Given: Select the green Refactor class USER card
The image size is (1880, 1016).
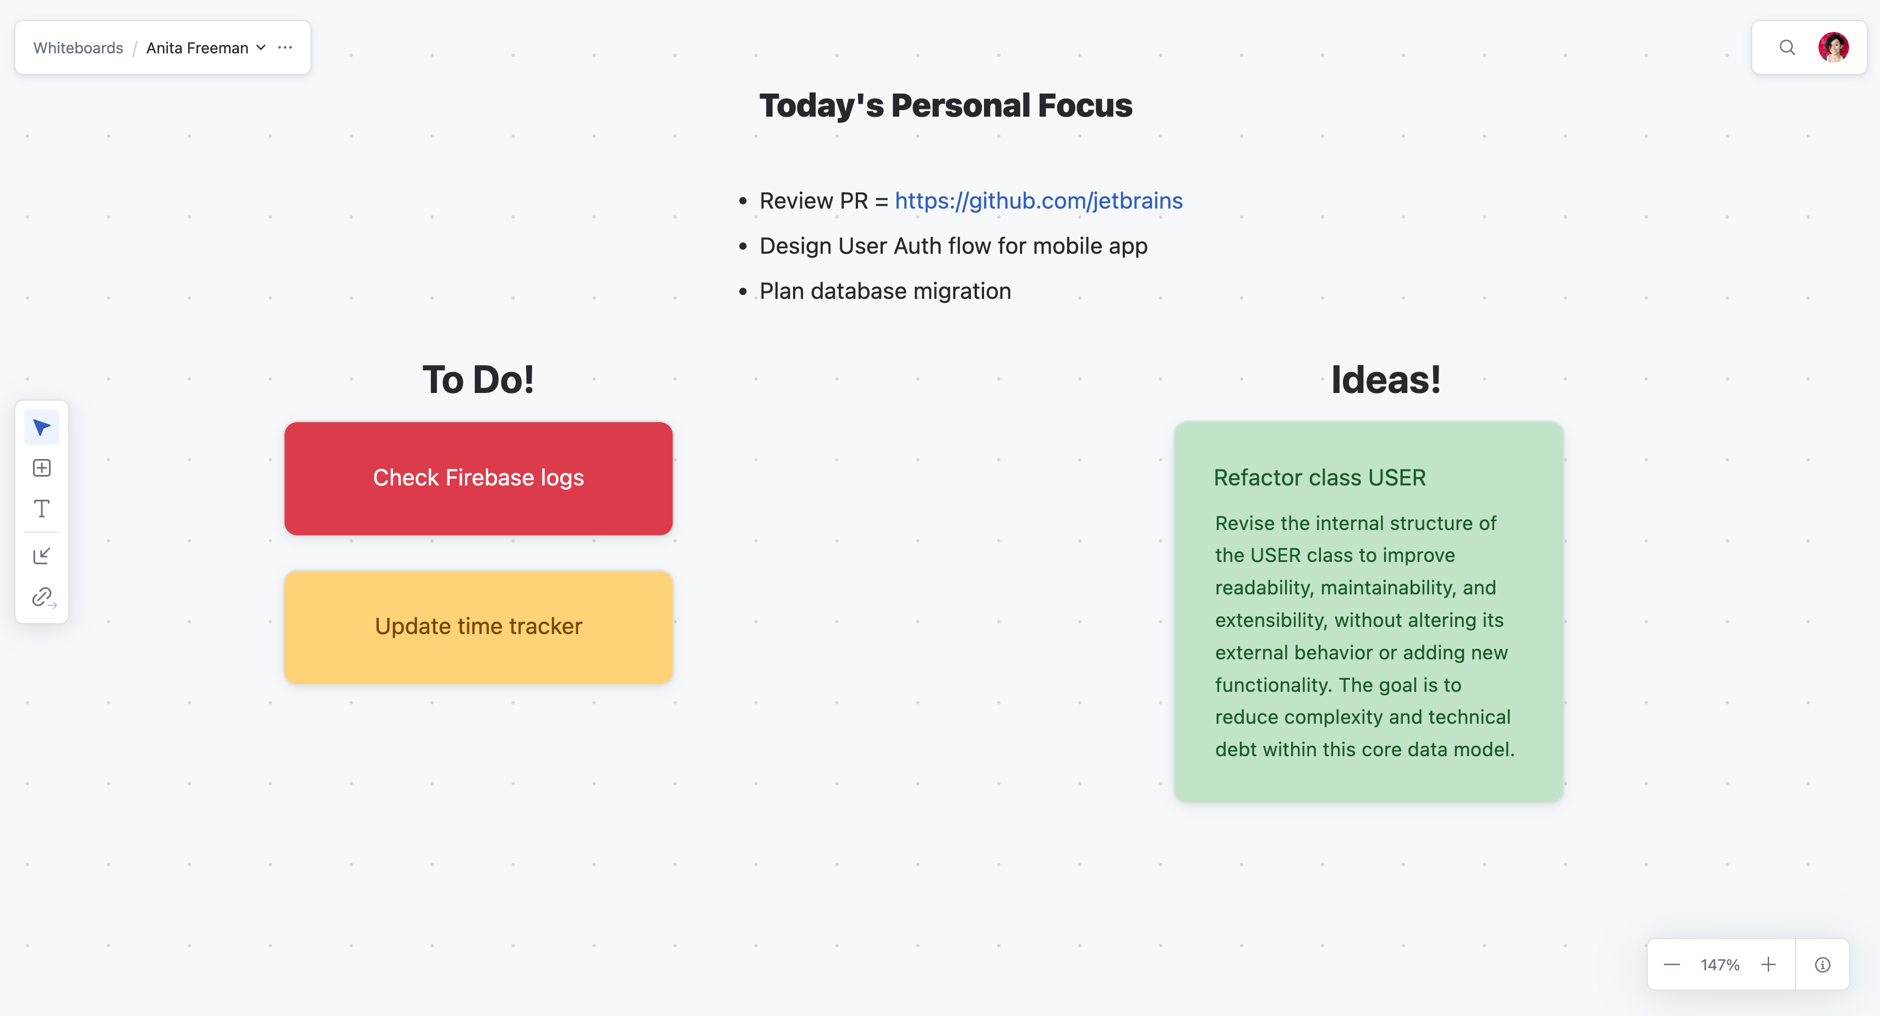Looking at the screenshot, I should (x=1368, y=611).
